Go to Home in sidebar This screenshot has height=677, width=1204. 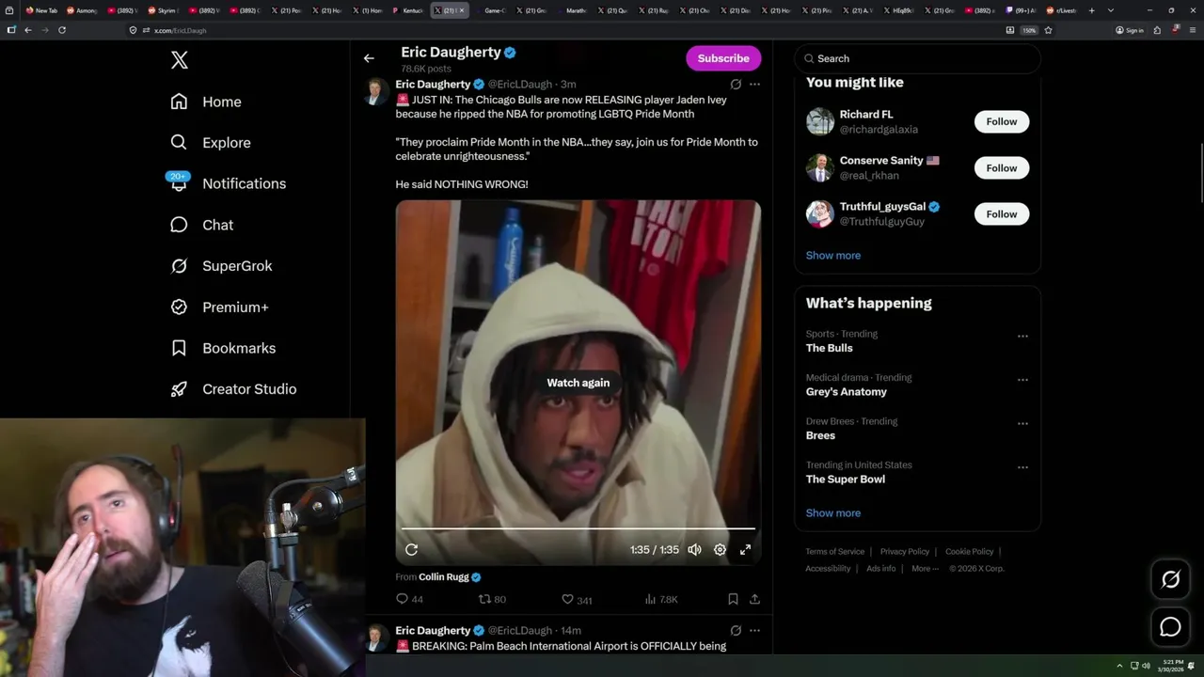206,102
